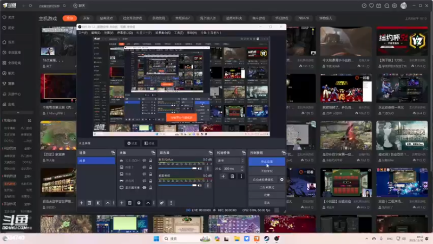Viewport: 433px width, 244px height.
Task: Click 退出 exit button in OBS controls
Action: 267,203
